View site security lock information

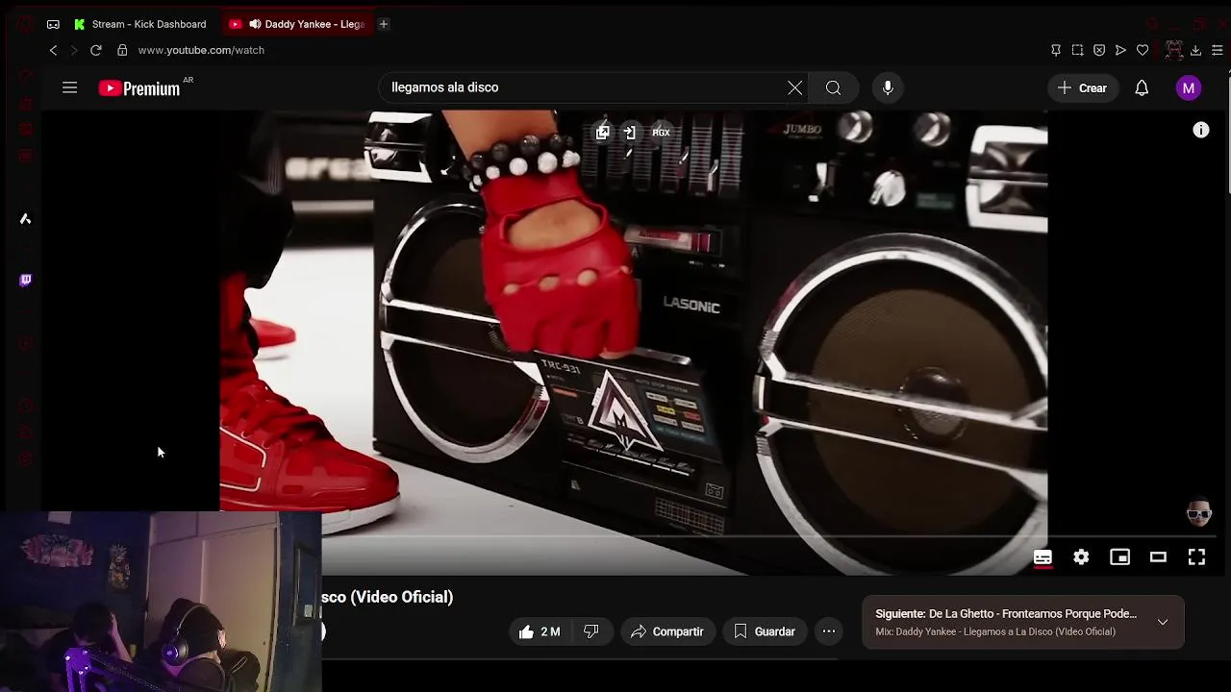(x=122, y=50)
